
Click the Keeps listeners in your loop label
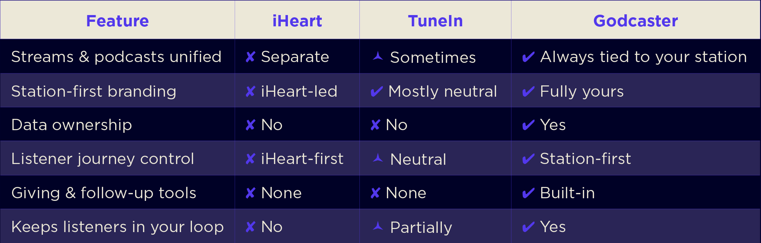pyautogui.click(x=117, y=227)
